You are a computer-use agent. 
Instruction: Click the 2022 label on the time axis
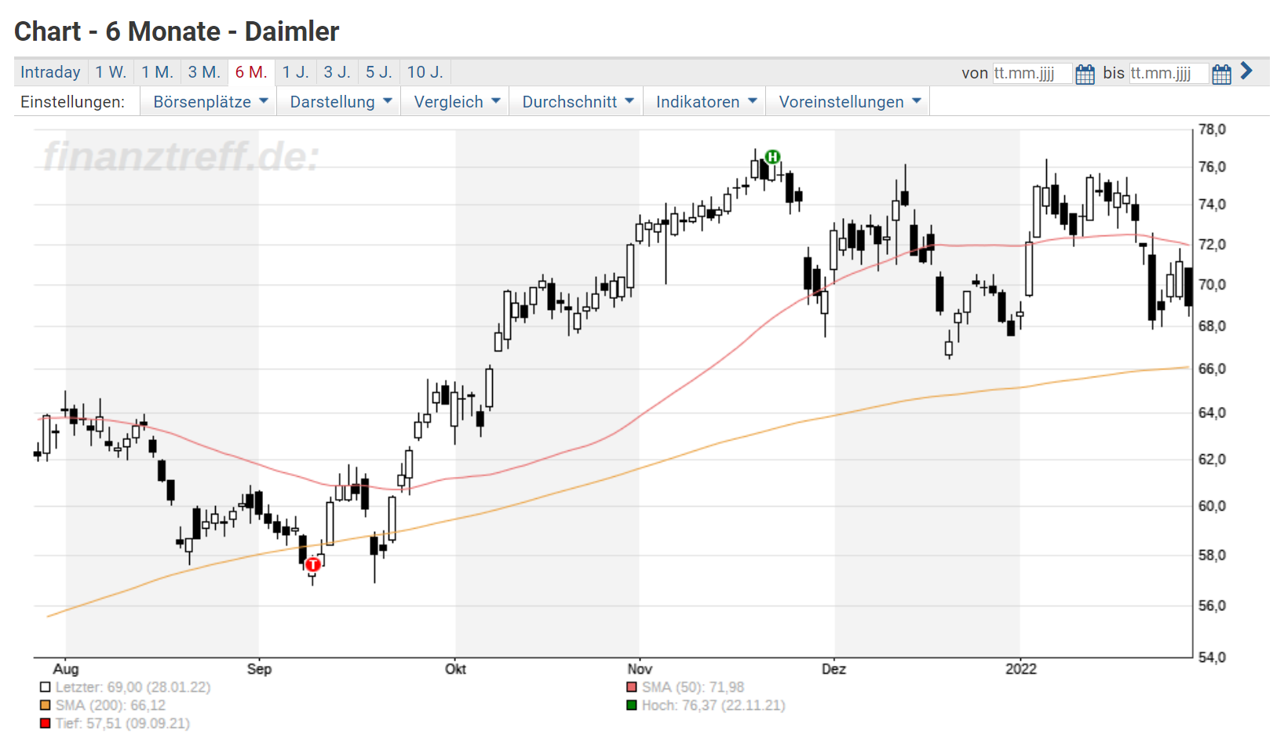(x=1021, y=669)
